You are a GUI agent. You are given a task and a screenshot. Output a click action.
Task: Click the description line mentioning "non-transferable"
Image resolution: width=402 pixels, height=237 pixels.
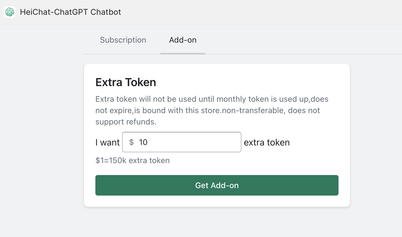(x=208, y=110)
